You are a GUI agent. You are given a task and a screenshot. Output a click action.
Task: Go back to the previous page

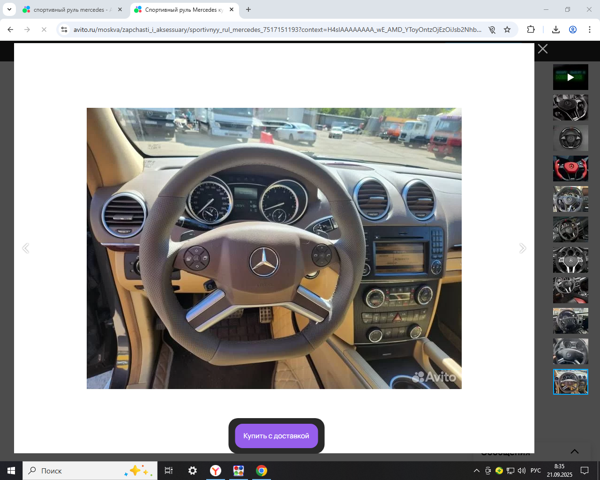[x=10, y=30]
